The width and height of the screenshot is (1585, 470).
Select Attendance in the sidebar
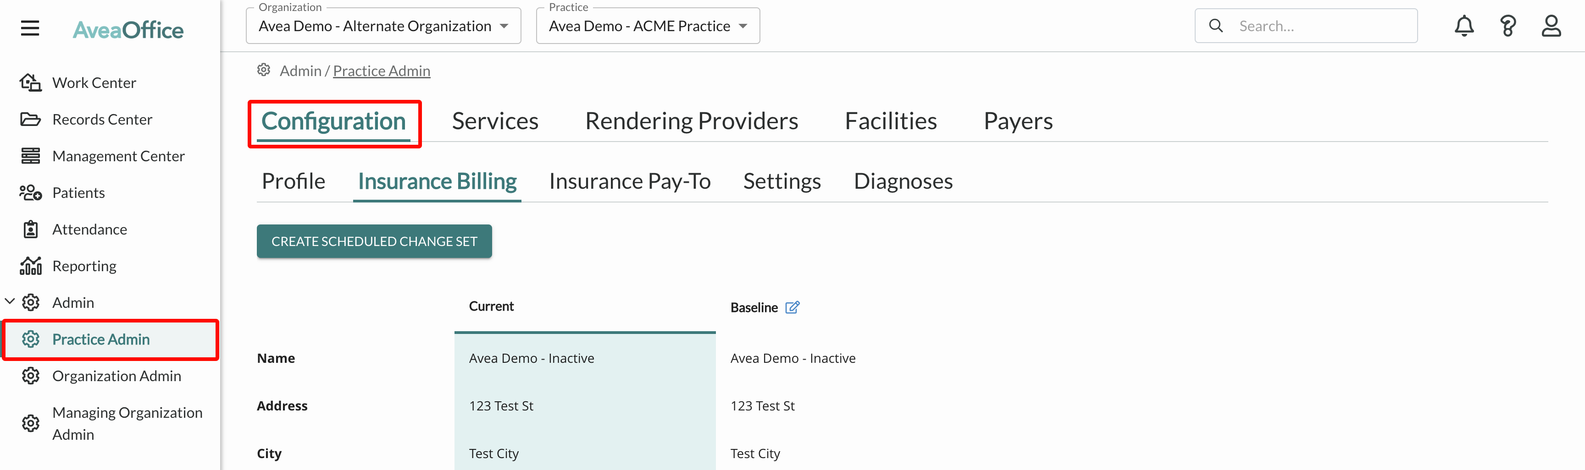(89, 229)
